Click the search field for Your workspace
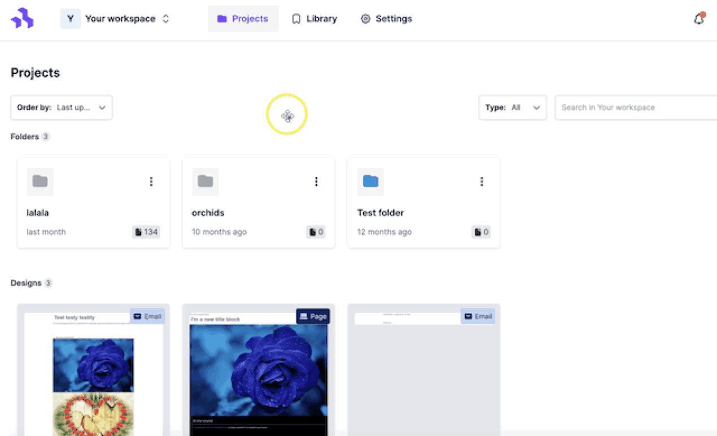 (x=635, y=107)
